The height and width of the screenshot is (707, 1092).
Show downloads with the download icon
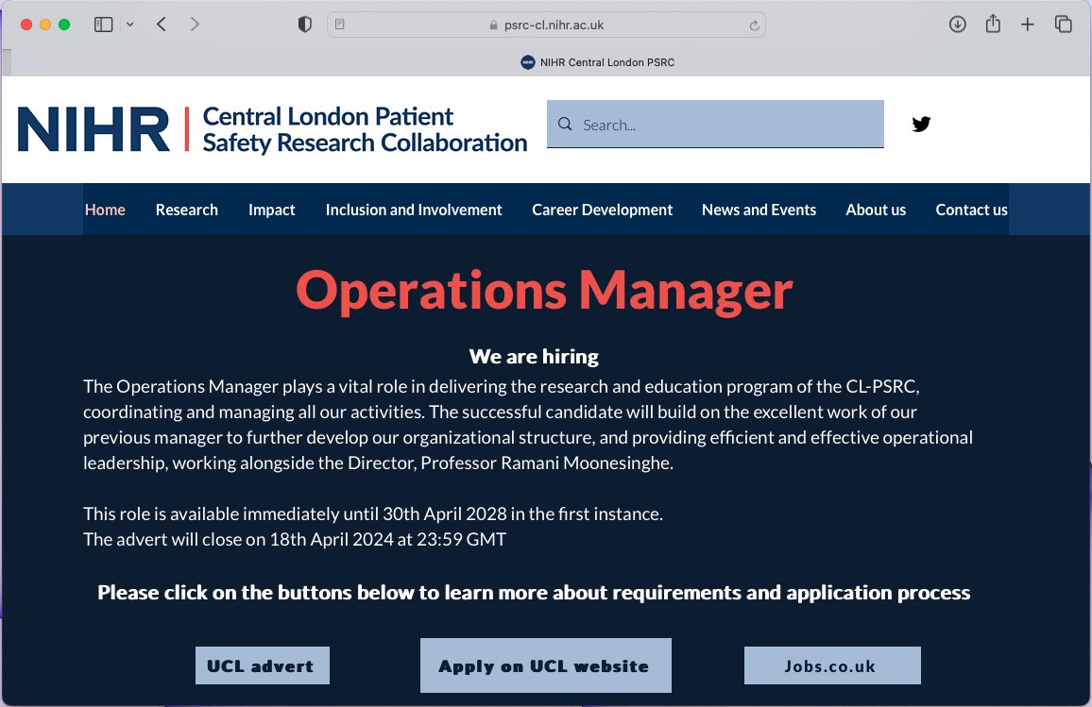[x=958, y=25]
